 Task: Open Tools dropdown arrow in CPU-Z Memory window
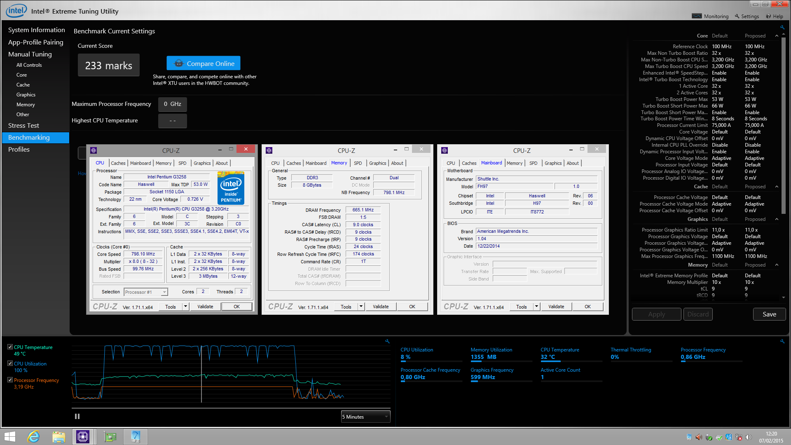361,306
